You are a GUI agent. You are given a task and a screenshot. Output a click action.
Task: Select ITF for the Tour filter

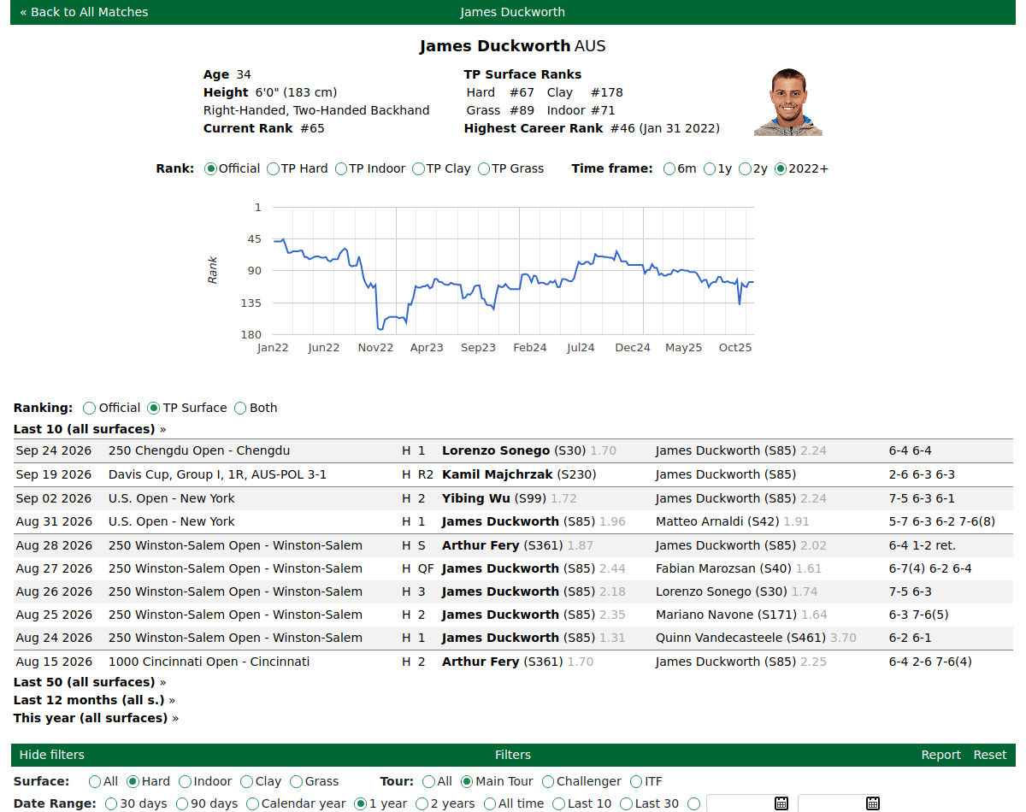click(636, 781)
